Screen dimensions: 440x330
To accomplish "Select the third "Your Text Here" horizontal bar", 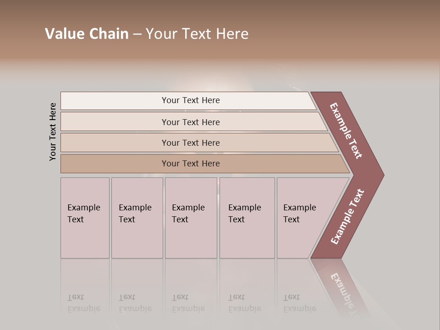I will tap(190, 143).
